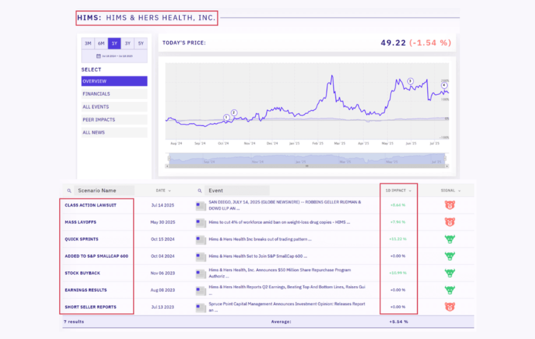535x339 pixels.
Task: Open the All News section
Action: click(114, 132)
